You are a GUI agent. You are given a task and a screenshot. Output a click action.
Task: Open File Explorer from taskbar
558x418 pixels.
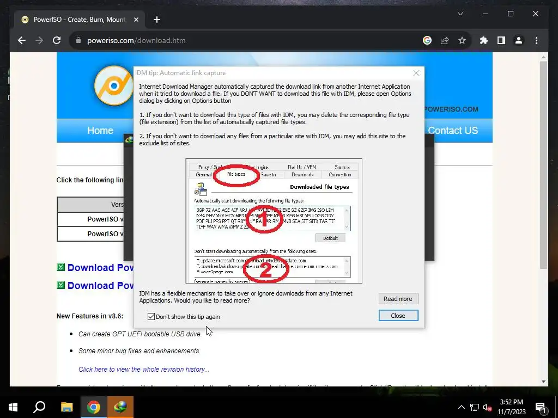tap(66, 407)
